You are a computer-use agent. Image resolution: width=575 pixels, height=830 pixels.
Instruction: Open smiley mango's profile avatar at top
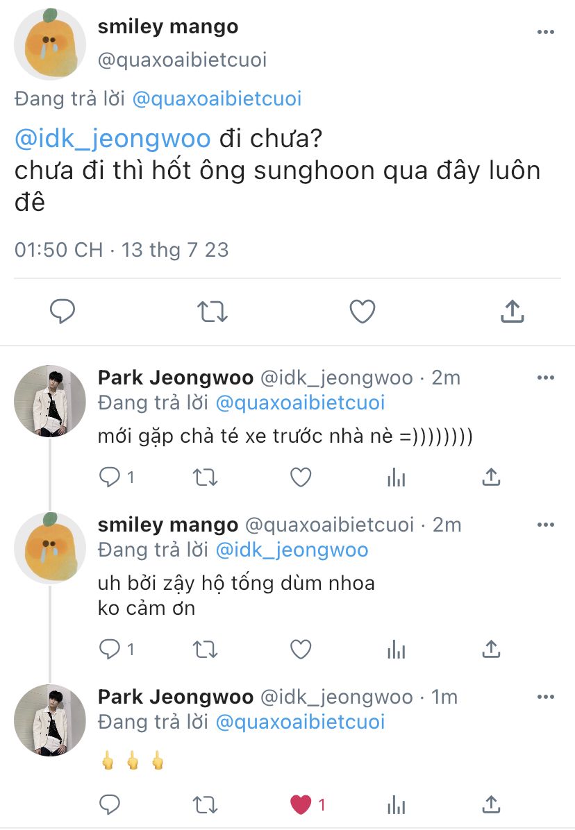pyautogui.click(x=50, y=45)
